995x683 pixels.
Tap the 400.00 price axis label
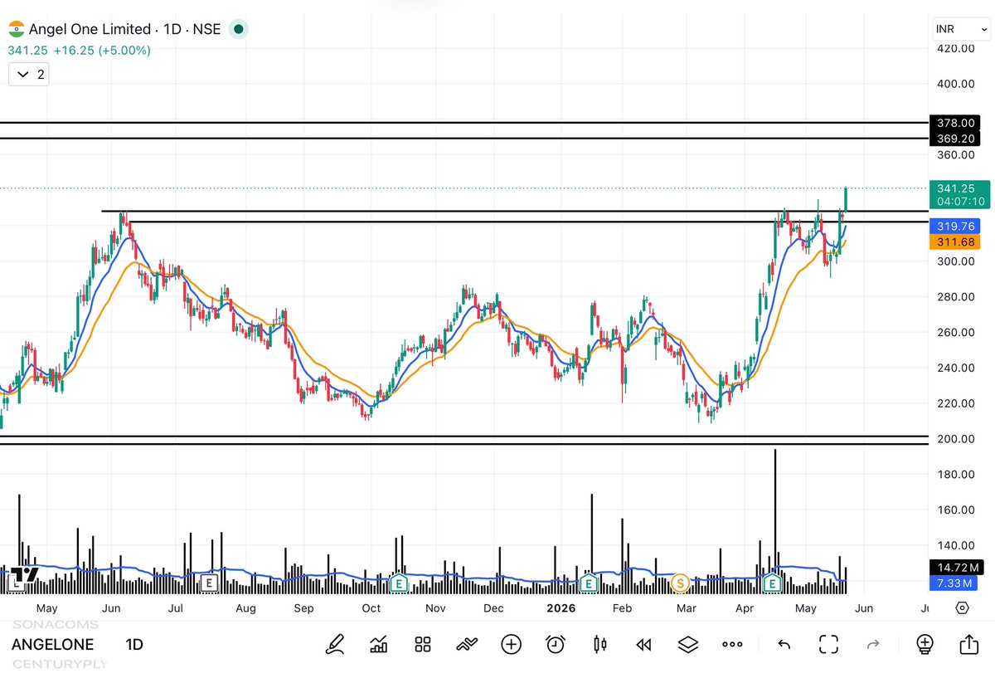tap(955, 84)
